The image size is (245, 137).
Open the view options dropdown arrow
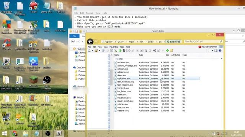tap(212, 51)
